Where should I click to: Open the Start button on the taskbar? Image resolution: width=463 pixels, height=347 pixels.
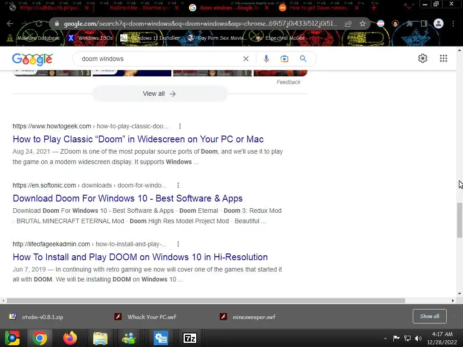tap(12, 338)
